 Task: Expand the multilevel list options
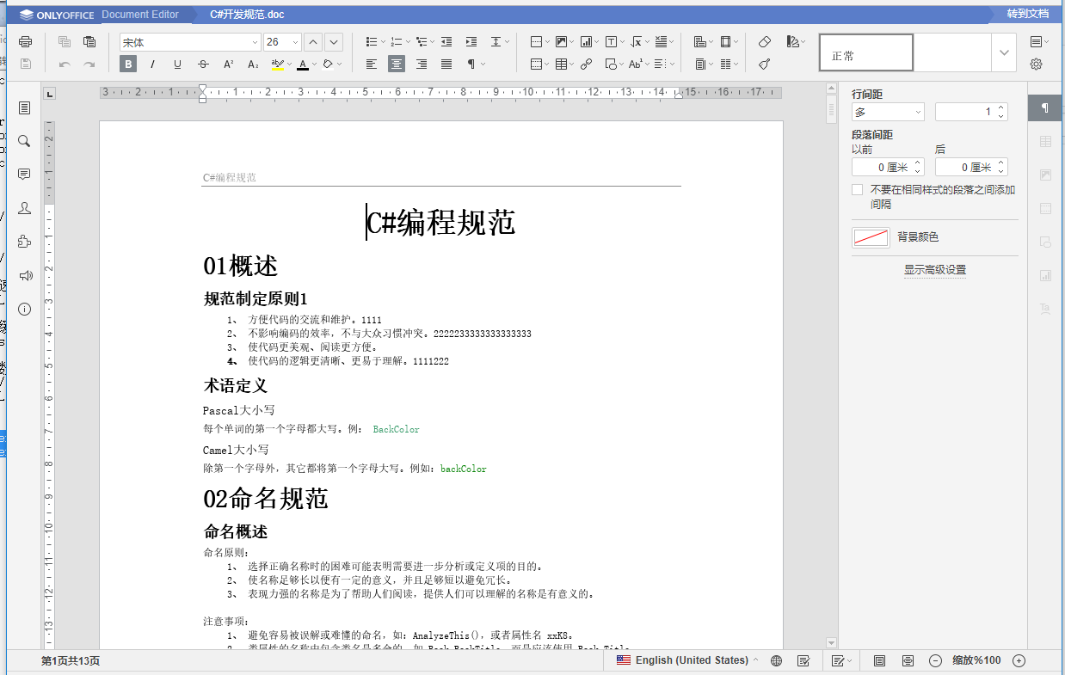point(432,42)
